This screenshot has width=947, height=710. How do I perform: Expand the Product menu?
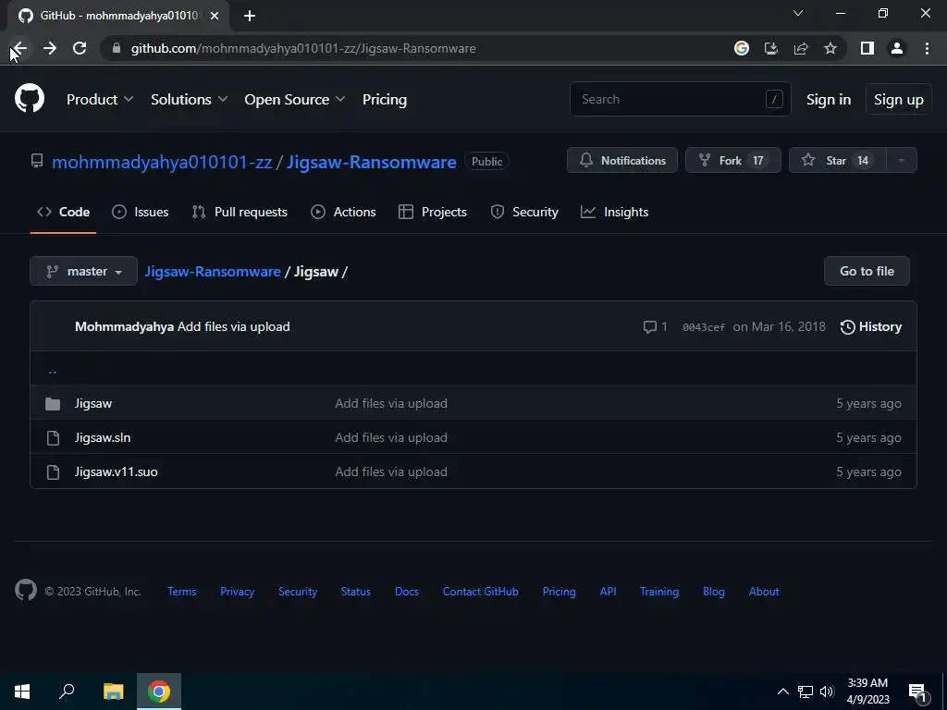click(x=100, y=100)
